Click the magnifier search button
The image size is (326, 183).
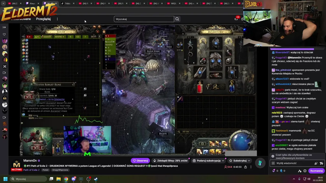(177, 19)
